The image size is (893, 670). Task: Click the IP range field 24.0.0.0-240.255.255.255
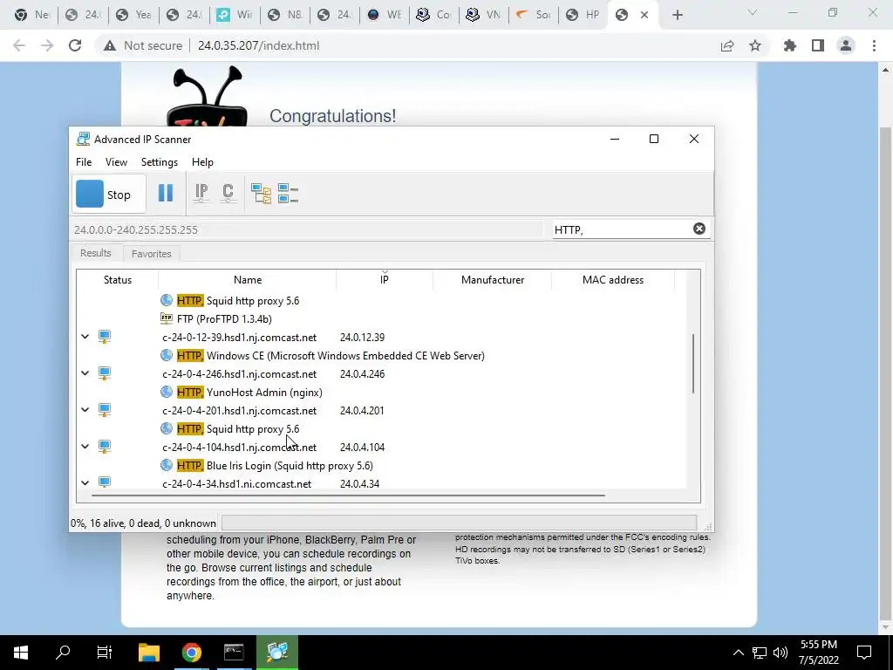tap(308, 230)
